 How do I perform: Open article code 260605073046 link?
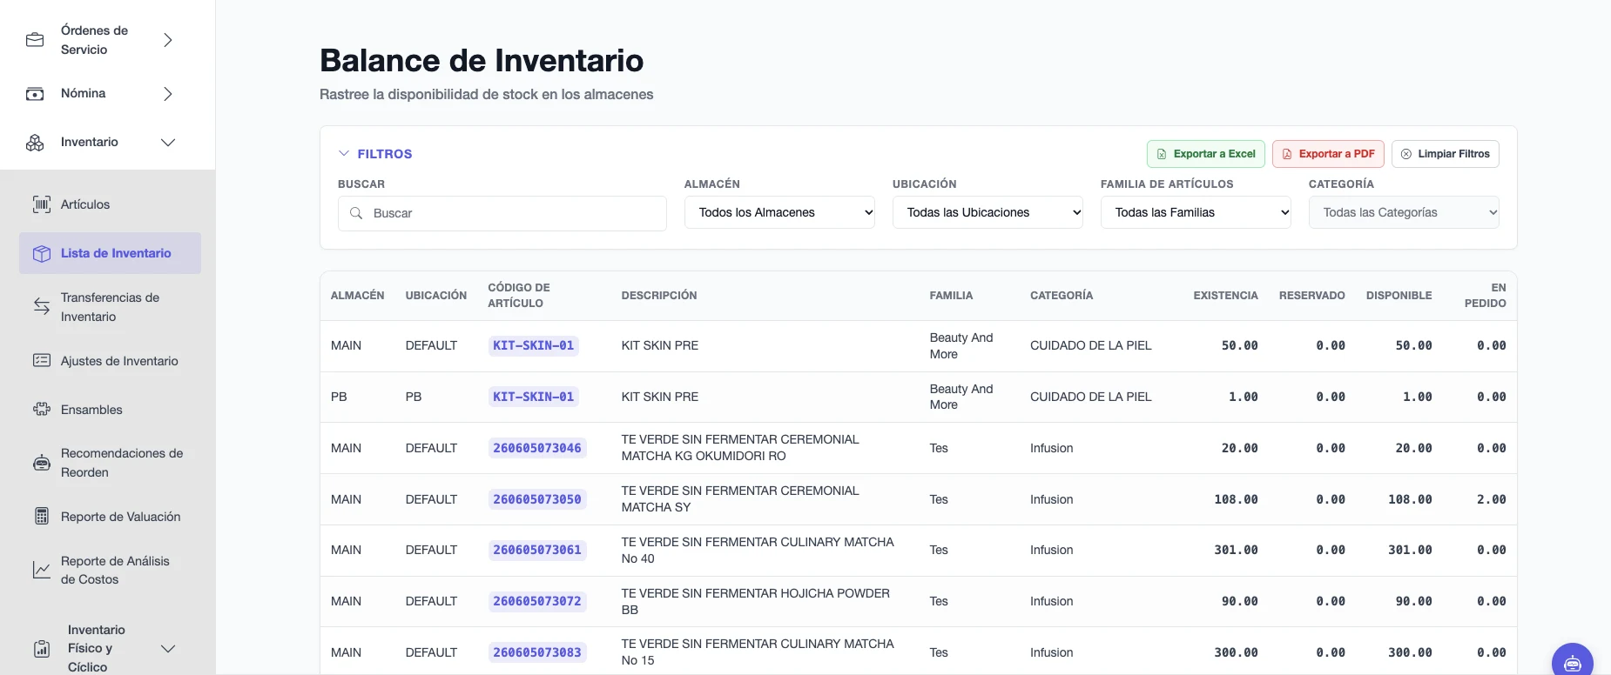(x=537, y=448)
